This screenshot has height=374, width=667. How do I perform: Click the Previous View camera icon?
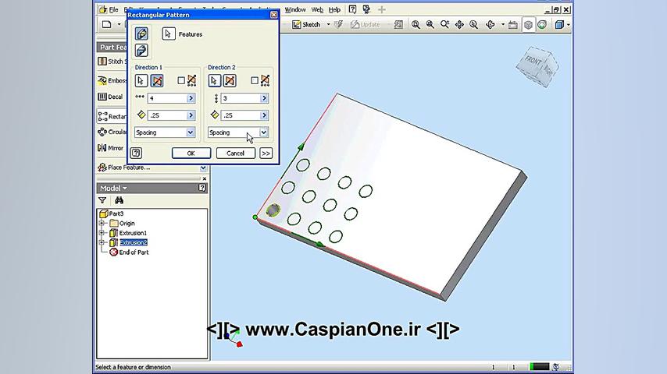tap(513, 25)
